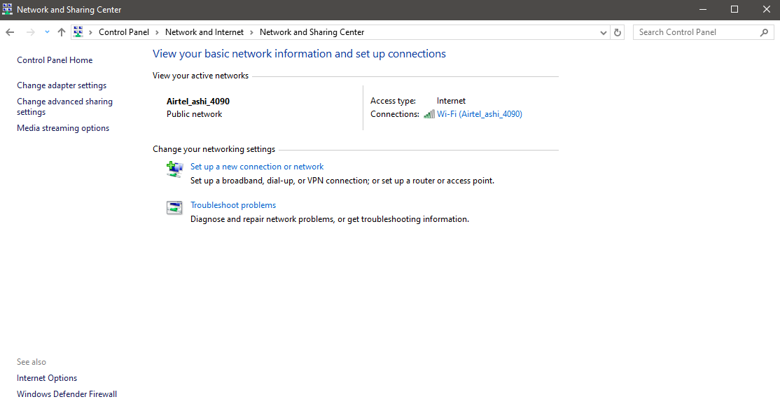Screen dimensions: 780x411
Task: Click the new connection setup icon
Action: pyautogui.click(x=174, y=169)
